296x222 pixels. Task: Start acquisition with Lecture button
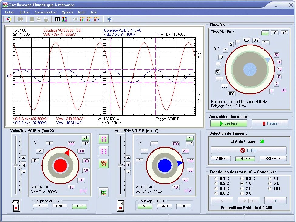coord(229,123)
